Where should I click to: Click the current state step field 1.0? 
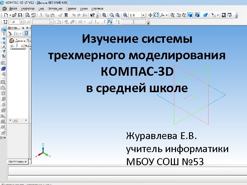(14, 22)
